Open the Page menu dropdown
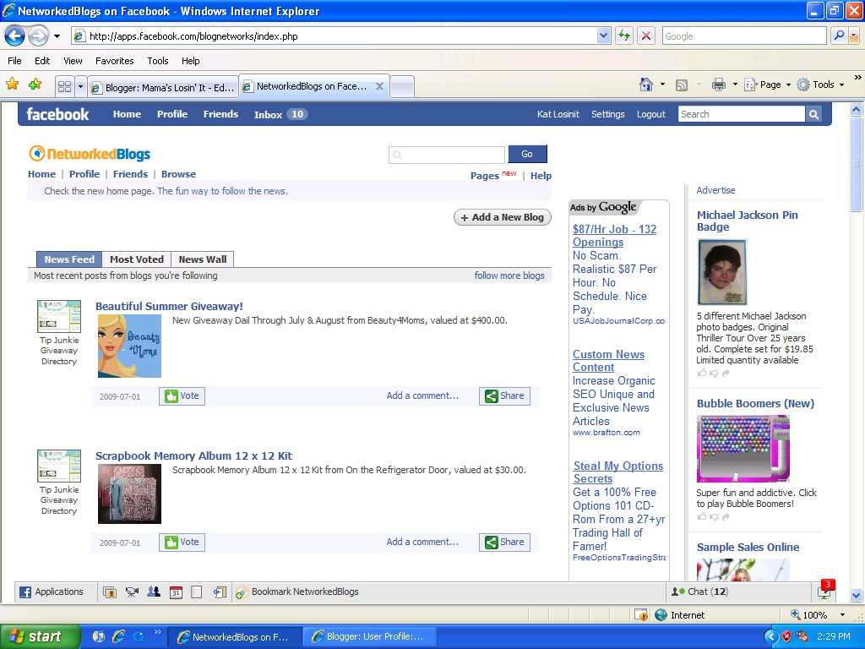The image size is (865, 649). (x=767, y=85)
